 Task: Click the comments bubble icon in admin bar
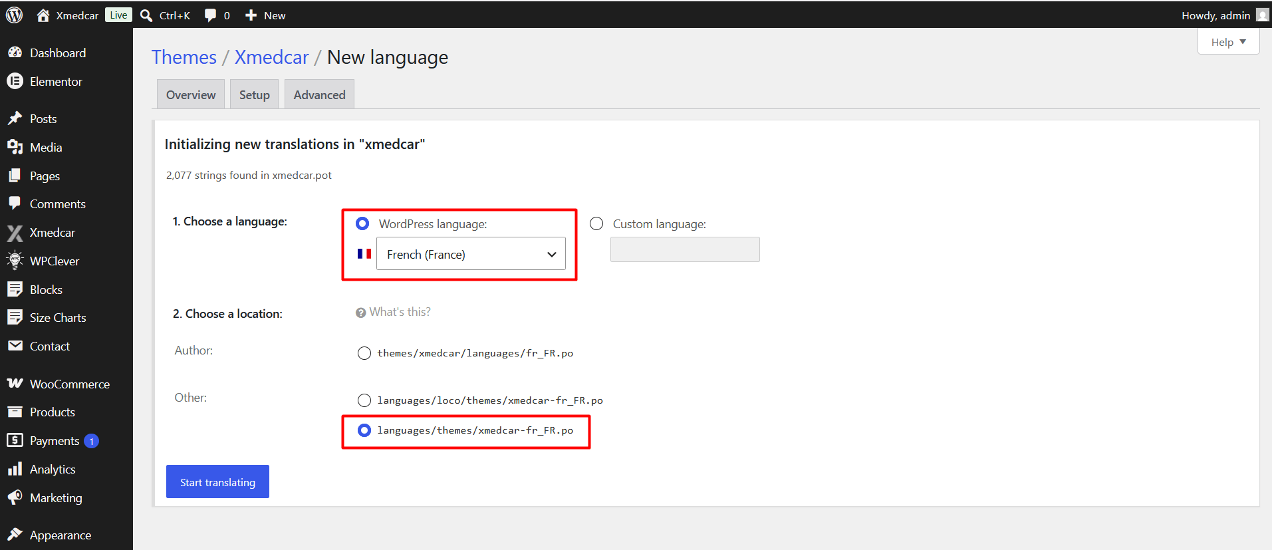click(x=210, y=15)
